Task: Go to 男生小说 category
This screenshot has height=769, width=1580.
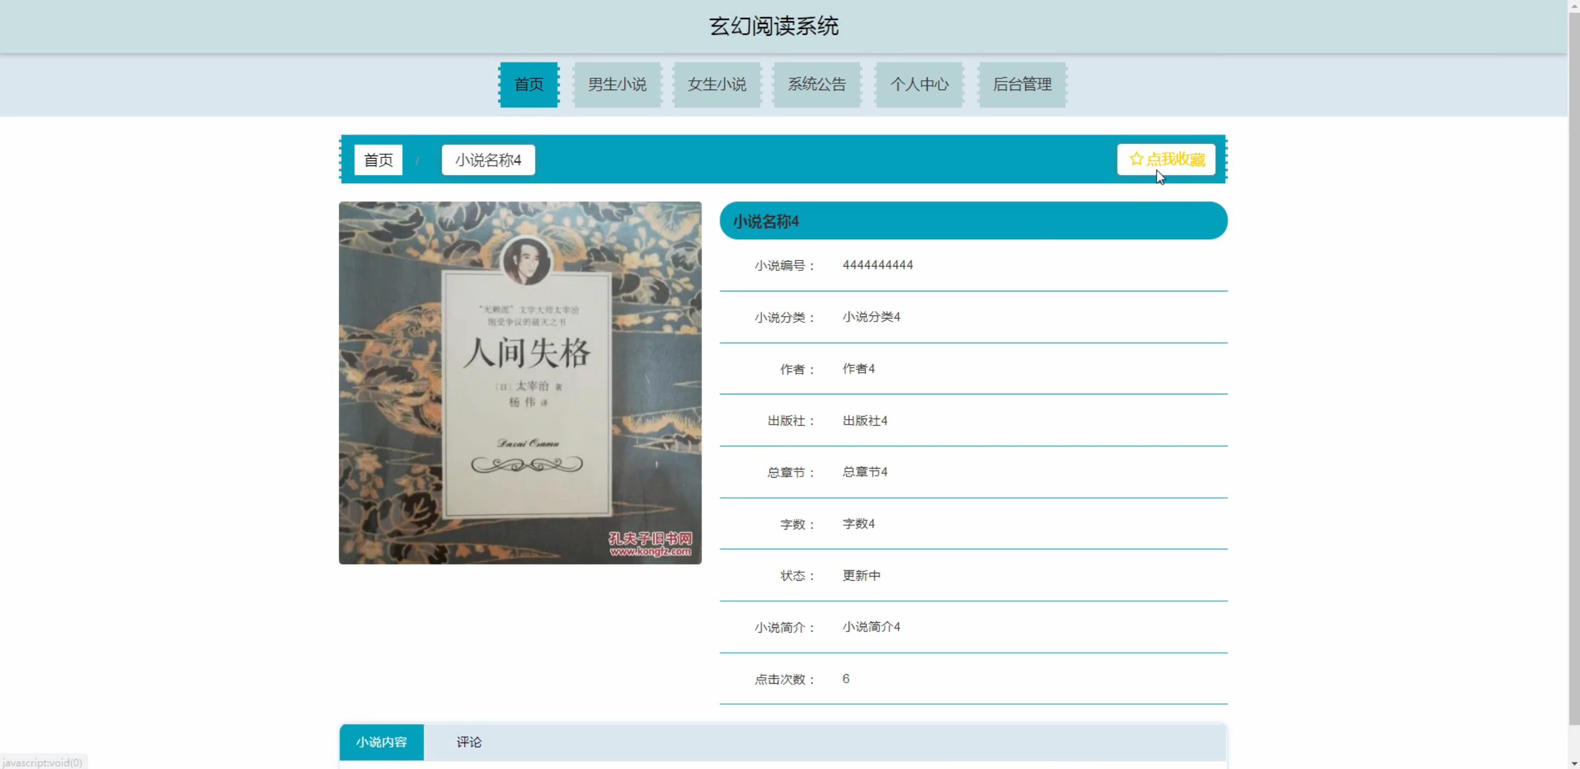Action: [x=617, y=85]
